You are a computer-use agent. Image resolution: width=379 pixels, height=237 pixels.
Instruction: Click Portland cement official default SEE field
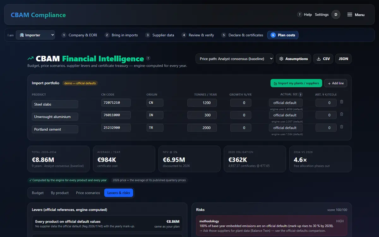[286, 128]
